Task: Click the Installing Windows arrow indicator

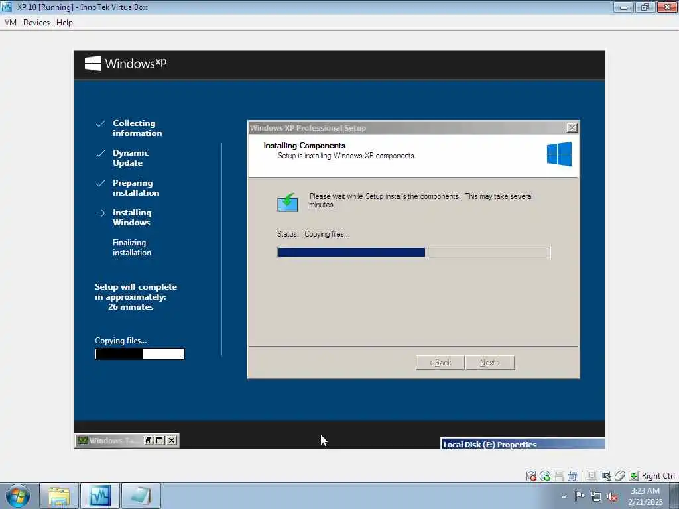Action: (101, 213)
